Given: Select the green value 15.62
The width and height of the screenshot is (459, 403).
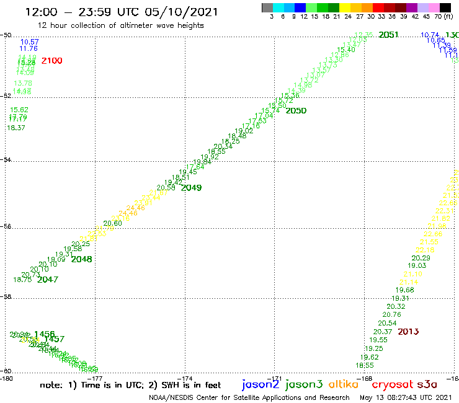Looking at the screenshot, I should coord(19,110).
